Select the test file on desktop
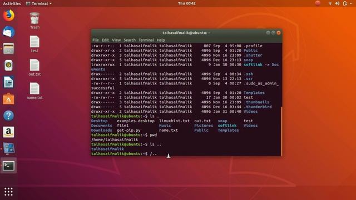356x200 pixels. 34,44
